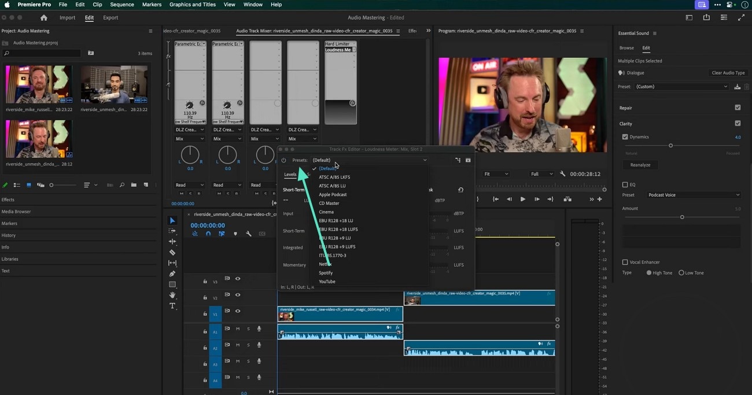The width and height of the screenshot is (752, 395).
Task: Select the Hand tool
Action: pyautogui.click(x=172, y=296)
